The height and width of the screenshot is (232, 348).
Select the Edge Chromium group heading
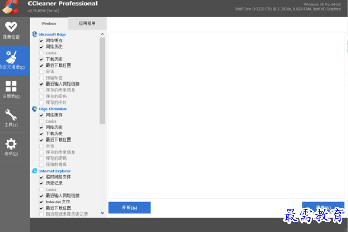coord(53,109)
